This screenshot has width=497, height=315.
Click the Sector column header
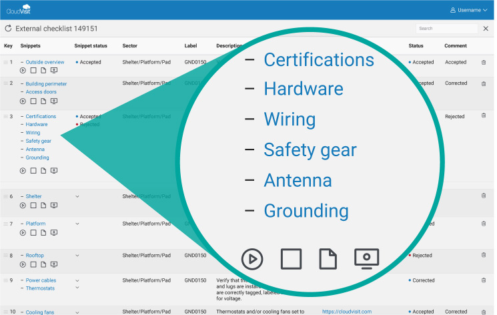130,45
